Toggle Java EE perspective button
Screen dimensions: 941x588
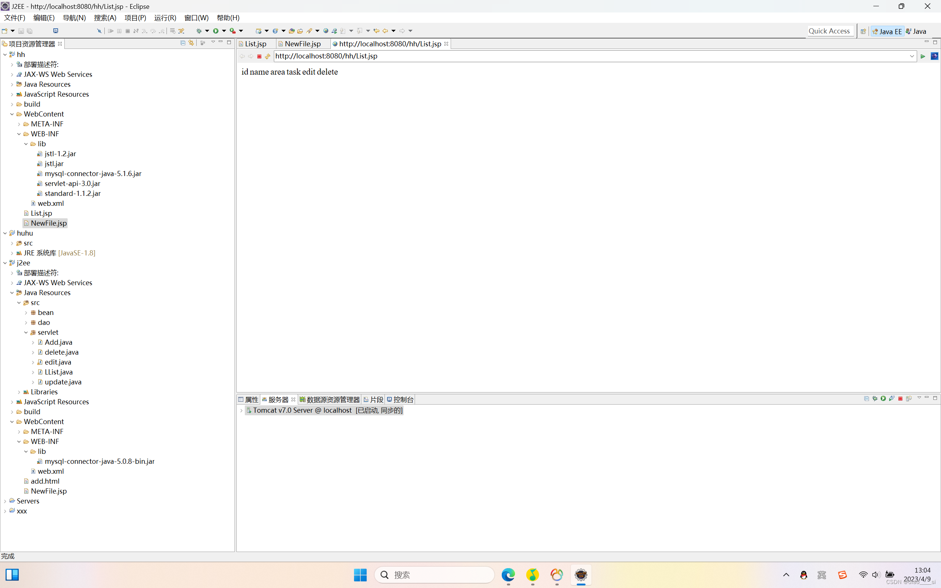888,31
